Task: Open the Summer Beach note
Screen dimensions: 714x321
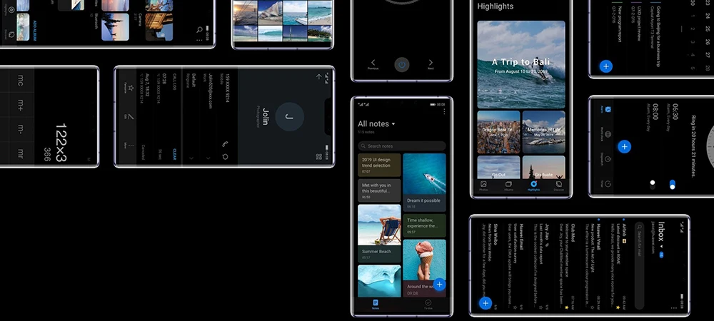Action: click(x=379, y=233)
